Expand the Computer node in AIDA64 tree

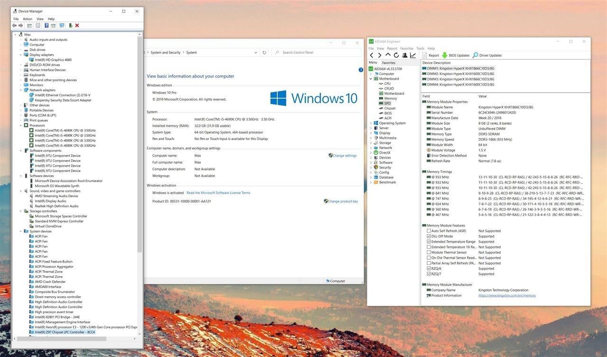371,74
